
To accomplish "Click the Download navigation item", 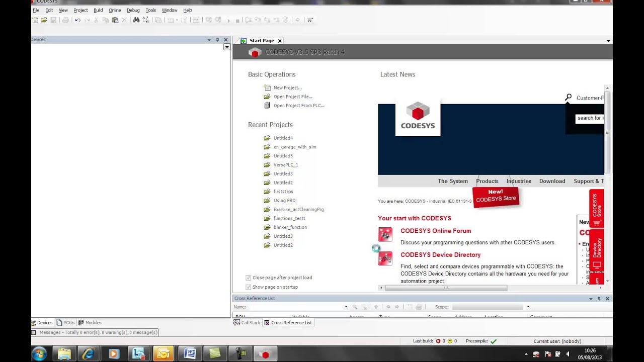I will [552, 181].
